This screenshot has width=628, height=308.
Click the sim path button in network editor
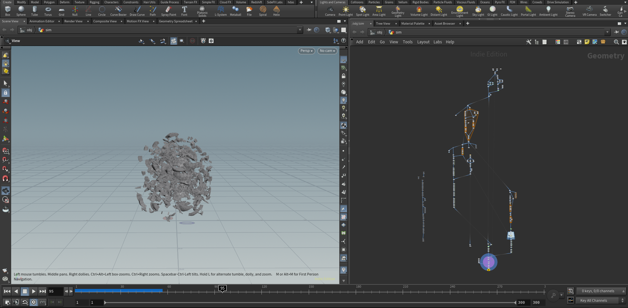[x=395, y=32]
